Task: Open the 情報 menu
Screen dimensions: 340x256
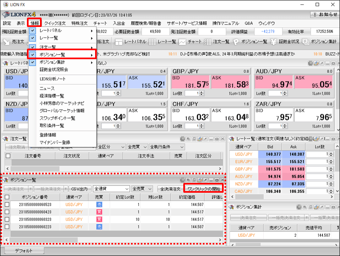Action: pos(34,23)
